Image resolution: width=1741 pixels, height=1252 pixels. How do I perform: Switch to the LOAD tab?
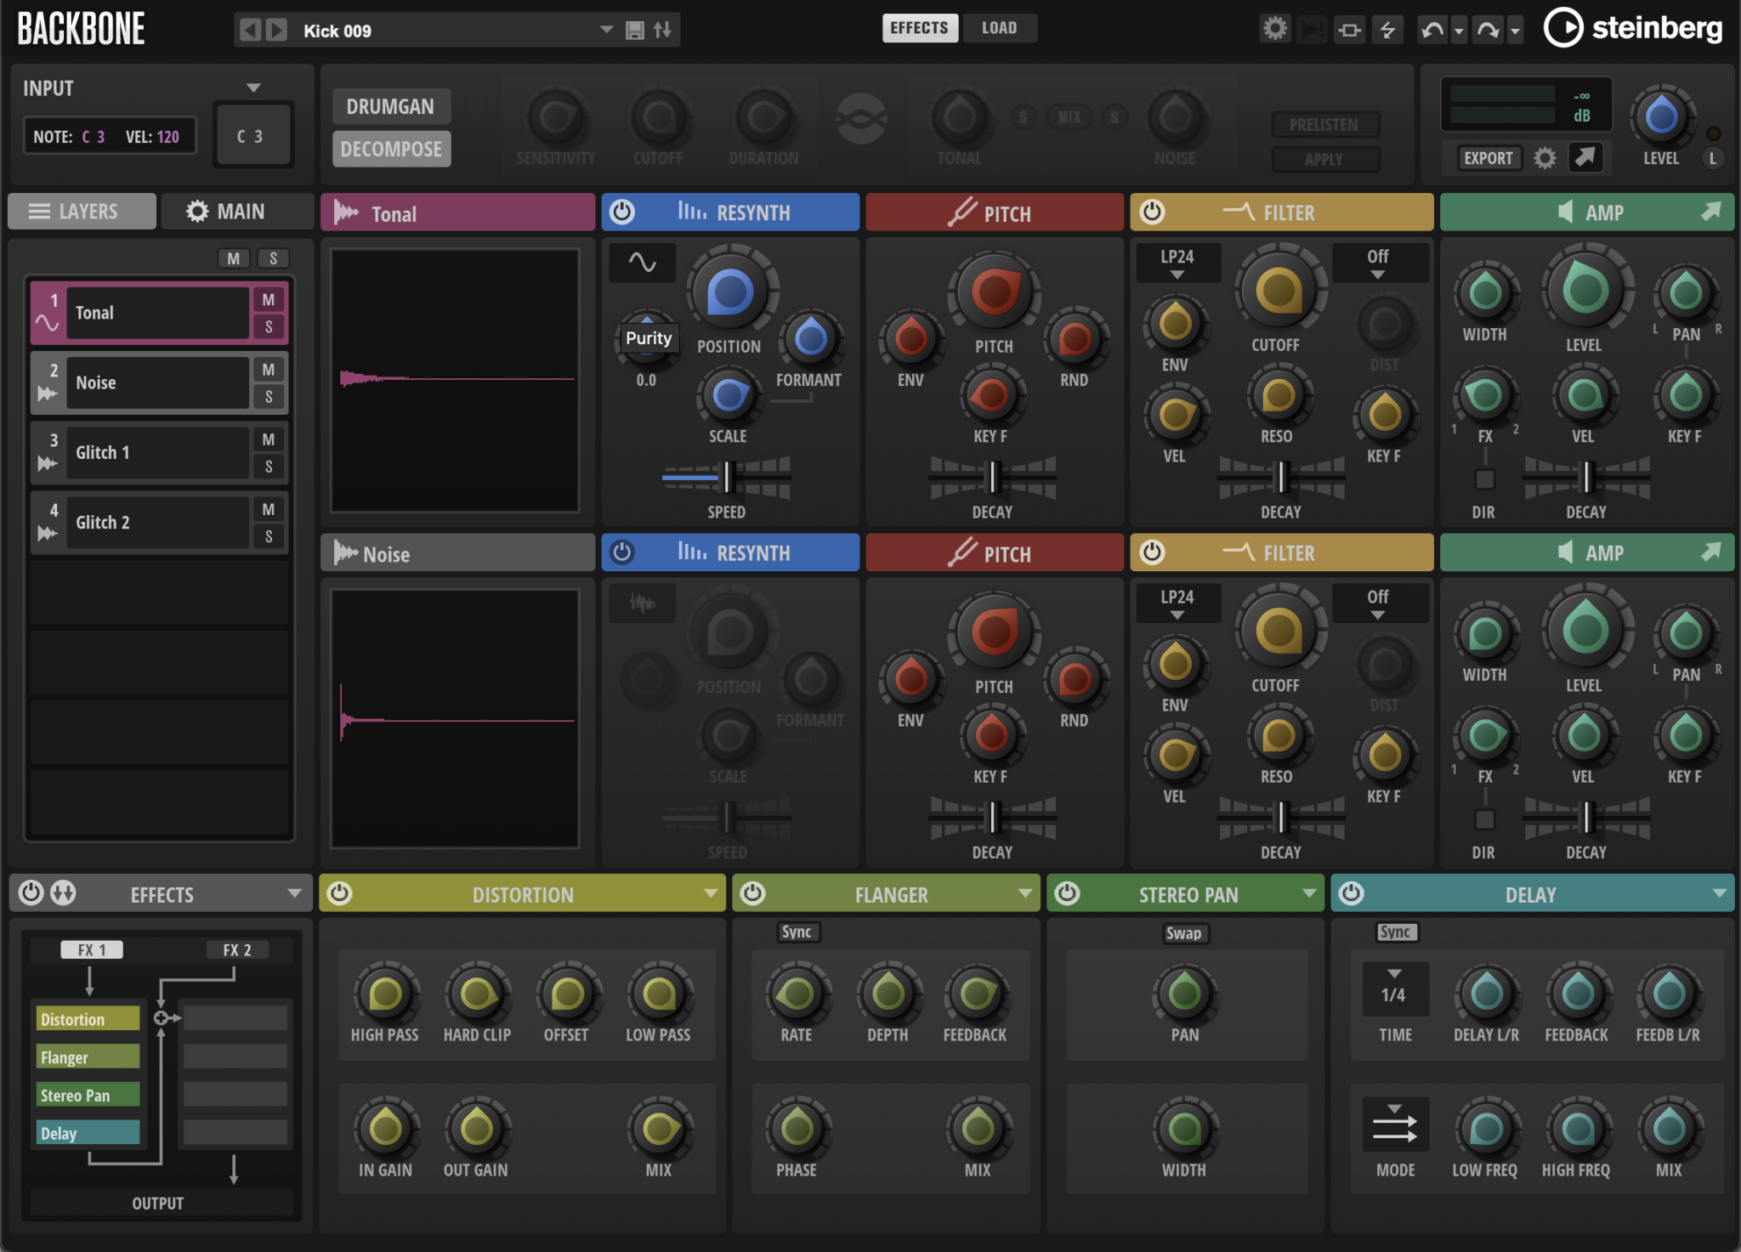999,27
